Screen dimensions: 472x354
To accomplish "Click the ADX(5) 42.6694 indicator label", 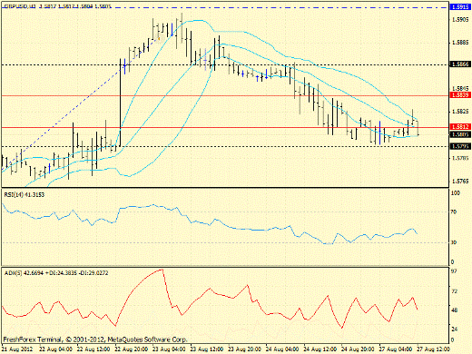I will click(x=56, y=273).
